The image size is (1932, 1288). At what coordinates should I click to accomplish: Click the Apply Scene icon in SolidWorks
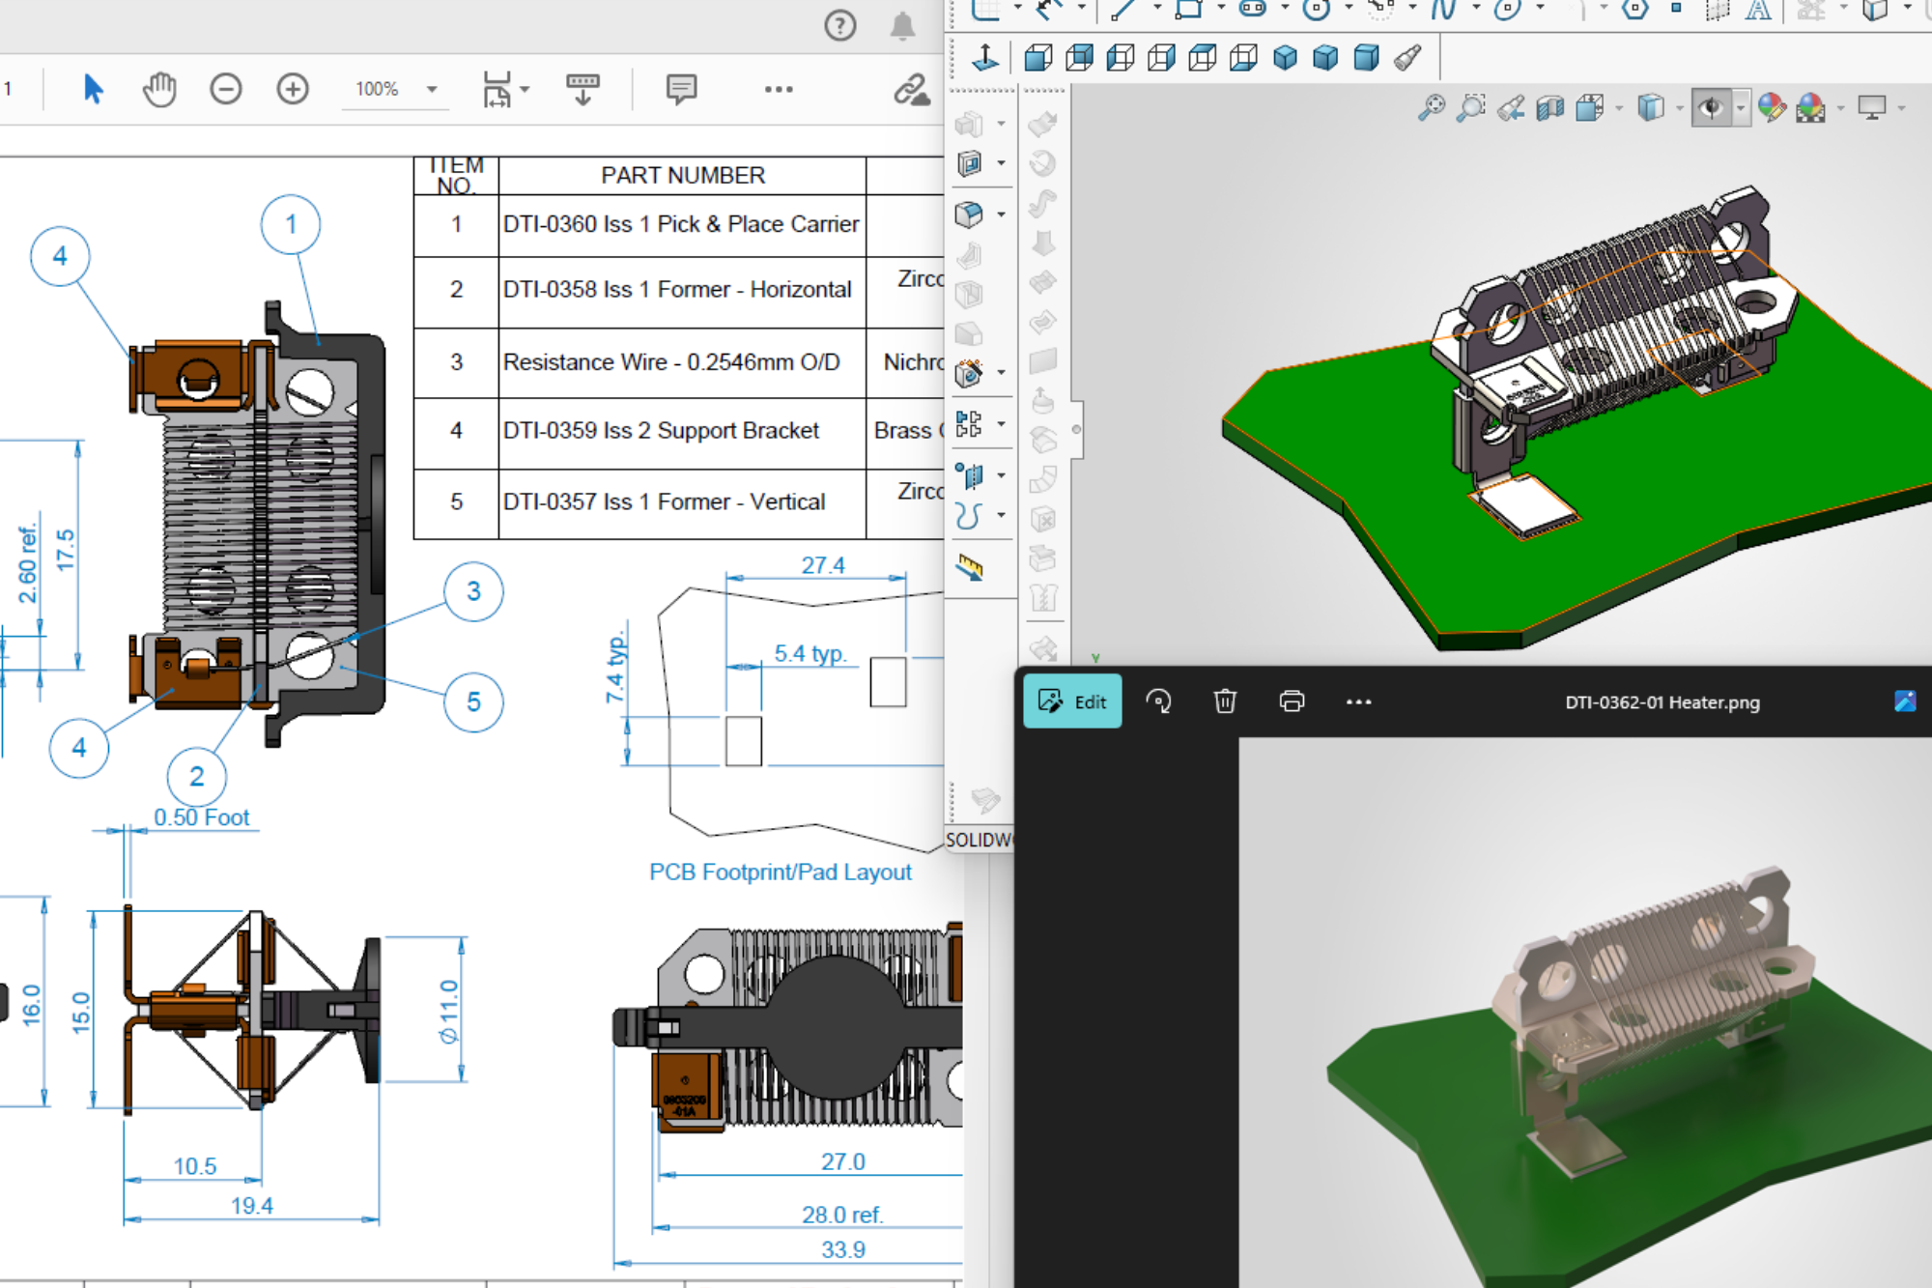pyautogui.click(x=1811, y=107)
